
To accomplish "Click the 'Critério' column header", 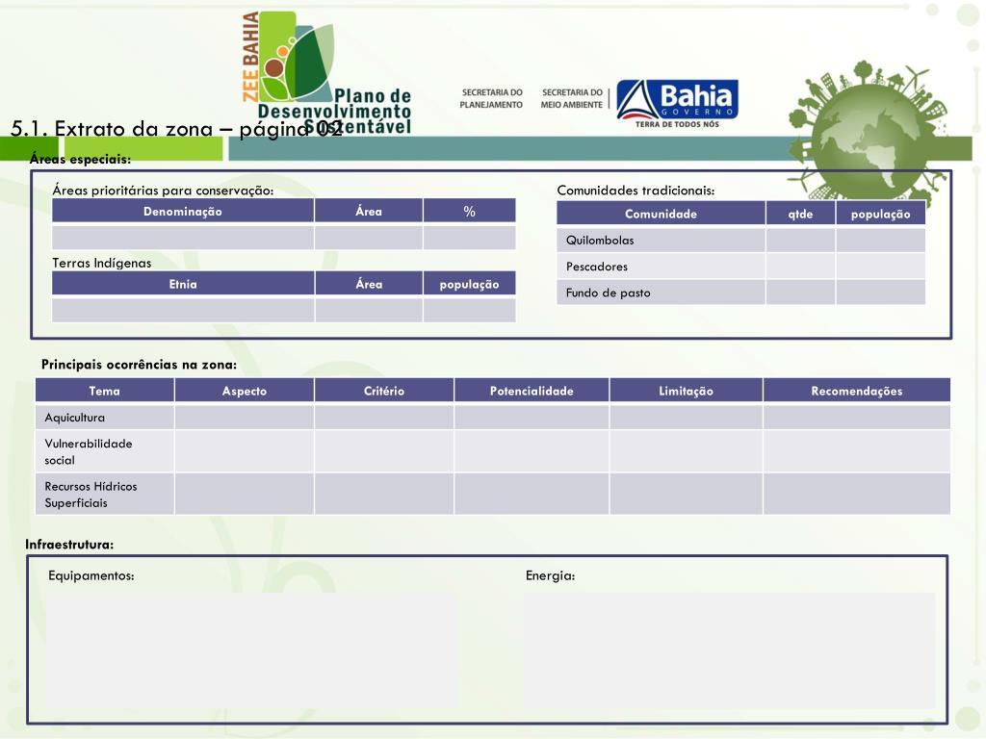I will point(383,391).
